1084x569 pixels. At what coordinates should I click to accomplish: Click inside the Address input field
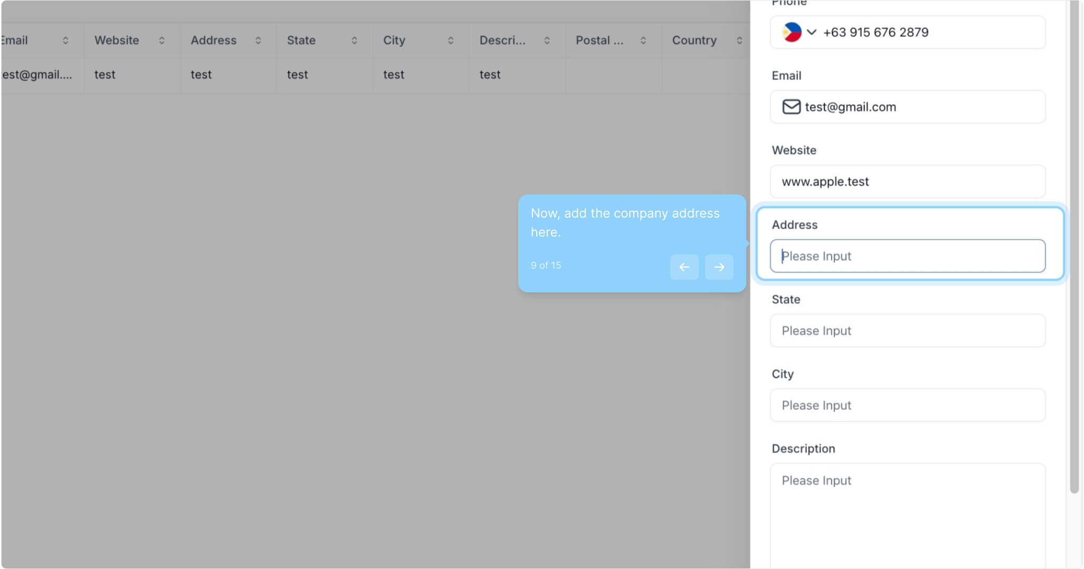[x=908, y=256]
